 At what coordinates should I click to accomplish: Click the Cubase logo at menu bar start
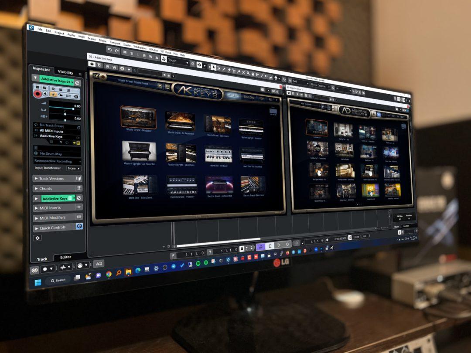[x=31, y=27]
